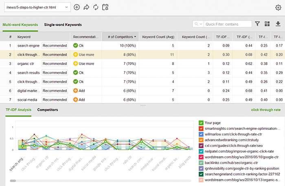Click the grid columns view icon
The height and width of the screenshot is (186, 285).
coord(267,24)
